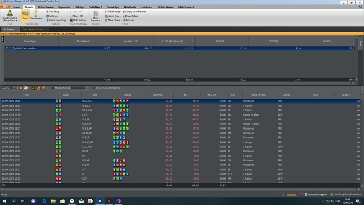Click the Stop HUD button
Screen dimensions: 364x205
[76, 16]
